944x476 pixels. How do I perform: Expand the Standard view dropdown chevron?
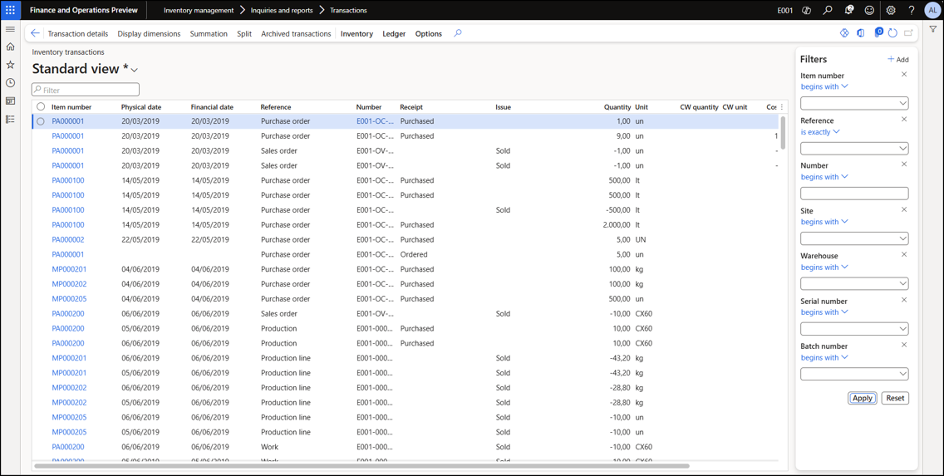tap(135, 70)
